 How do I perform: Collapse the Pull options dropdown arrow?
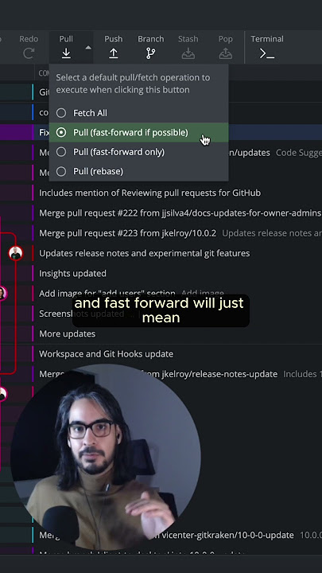tap(88, 48)
